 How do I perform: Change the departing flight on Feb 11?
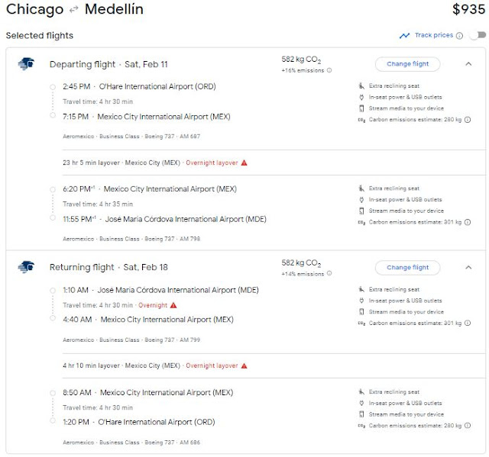(x=407, y=64)
